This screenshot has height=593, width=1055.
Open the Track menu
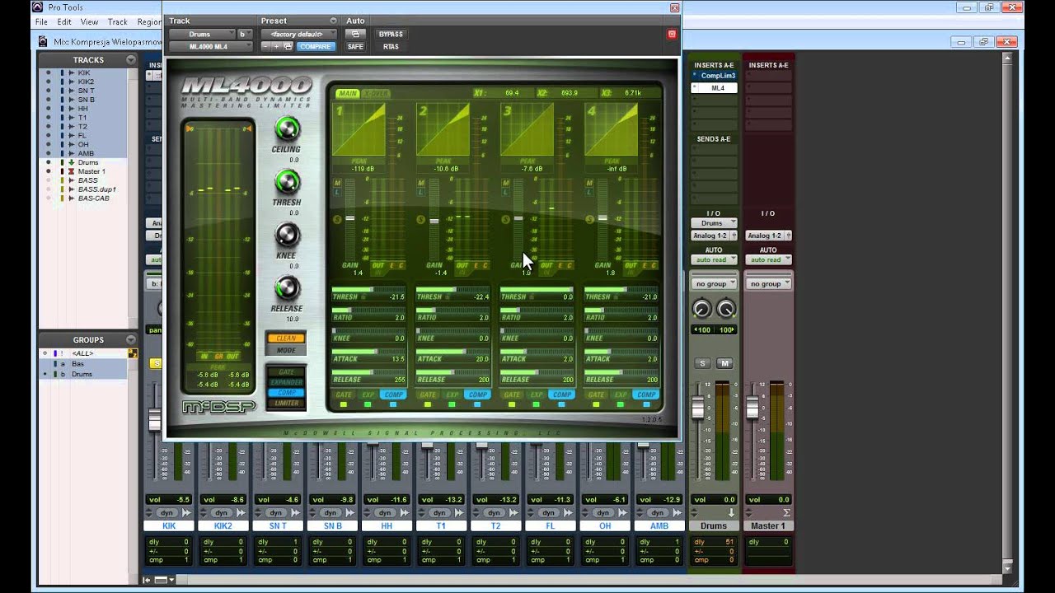click(x=118, y=22)
